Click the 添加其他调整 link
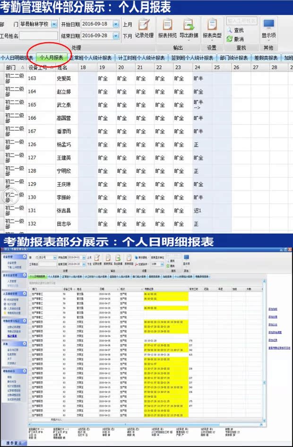This screenshot has width=293, height=447. [275, 332]
